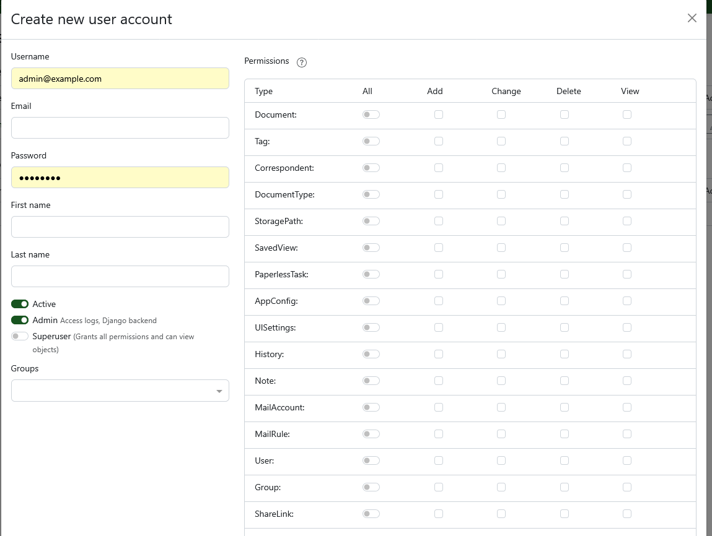
Task: Click the 'StoragePath:' row label
Action: click(279, 222)
